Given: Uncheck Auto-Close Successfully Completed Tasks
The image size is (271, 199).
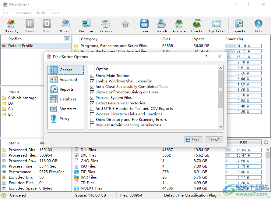Looking at the screenshot, I should [x=92, y=87].
